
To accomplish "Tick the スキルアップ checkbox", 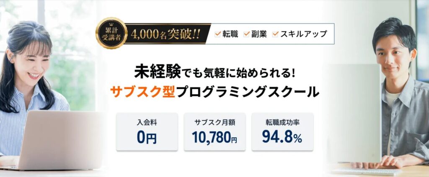I will [275, 34].
